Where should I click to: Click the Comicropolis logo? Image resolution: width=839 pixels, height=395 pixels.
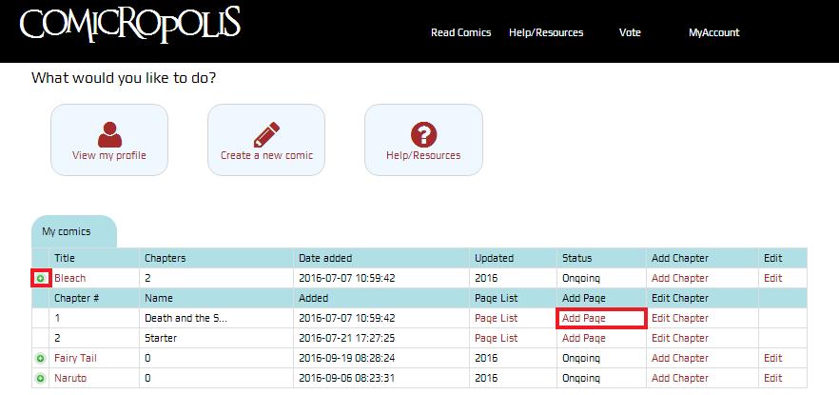pos(130,25)
